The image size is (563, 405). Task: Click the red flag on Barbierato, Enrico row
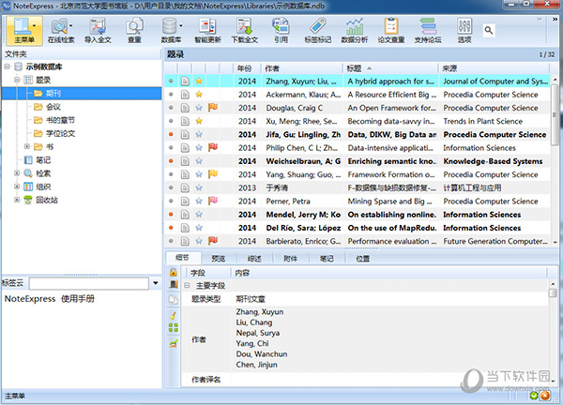point(213,240)
